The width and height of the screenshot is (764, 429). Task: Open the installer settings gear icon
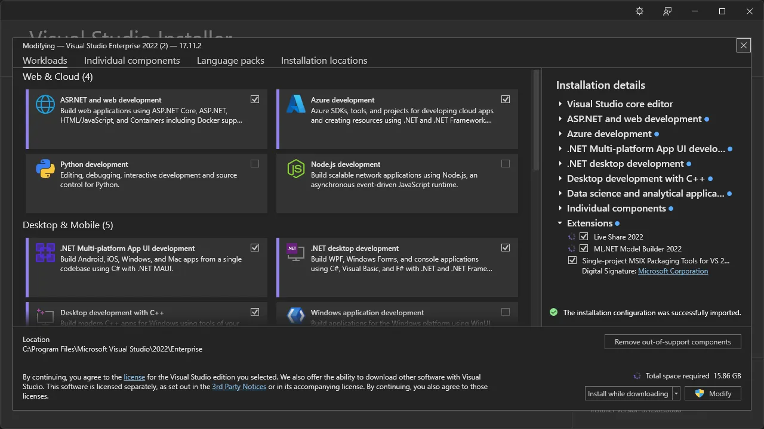(x=639, y=11)
